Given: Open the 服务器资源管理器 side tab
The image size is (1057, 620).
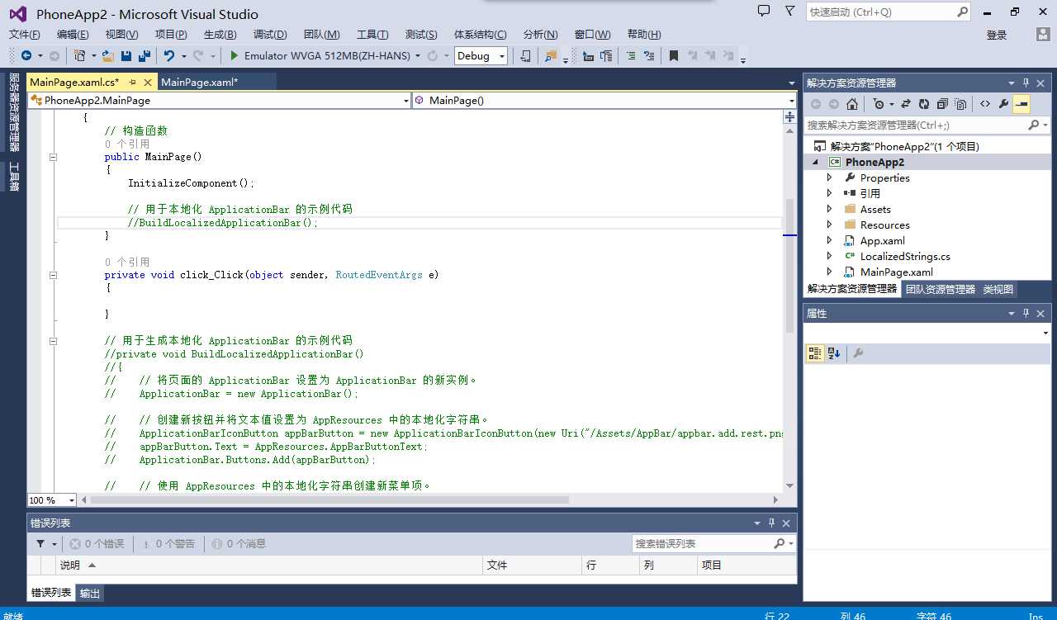Looking at the screenshot, I should [x=14, y=112].
